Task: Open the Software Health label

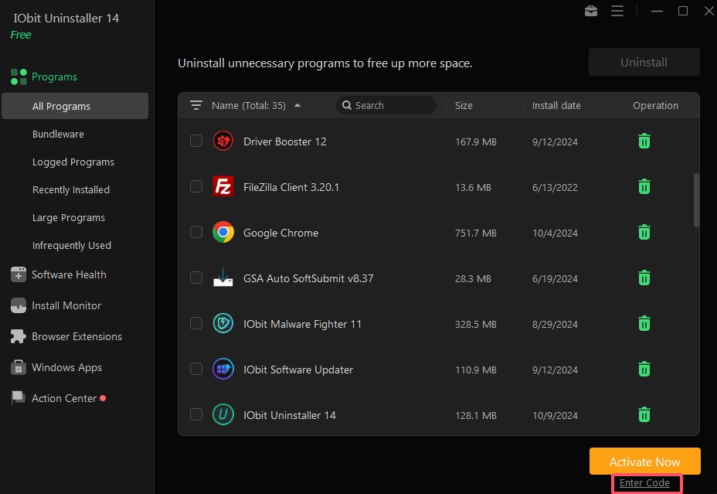Action: 69,274
